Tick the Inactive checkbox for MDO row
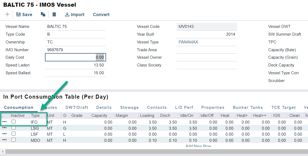The width and height of the screenshot is (308, 156). [13, 140]
